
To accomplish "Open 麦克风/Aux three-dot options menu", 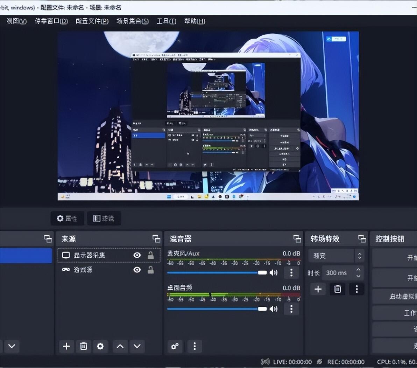I will point(291,272).
